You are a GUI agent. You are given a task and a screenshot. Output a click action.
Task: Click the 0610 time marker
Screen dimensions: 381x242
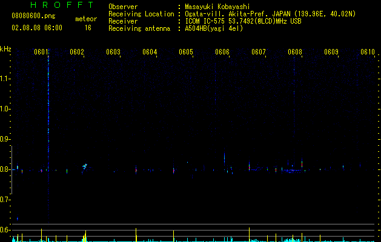pos(368,52)
